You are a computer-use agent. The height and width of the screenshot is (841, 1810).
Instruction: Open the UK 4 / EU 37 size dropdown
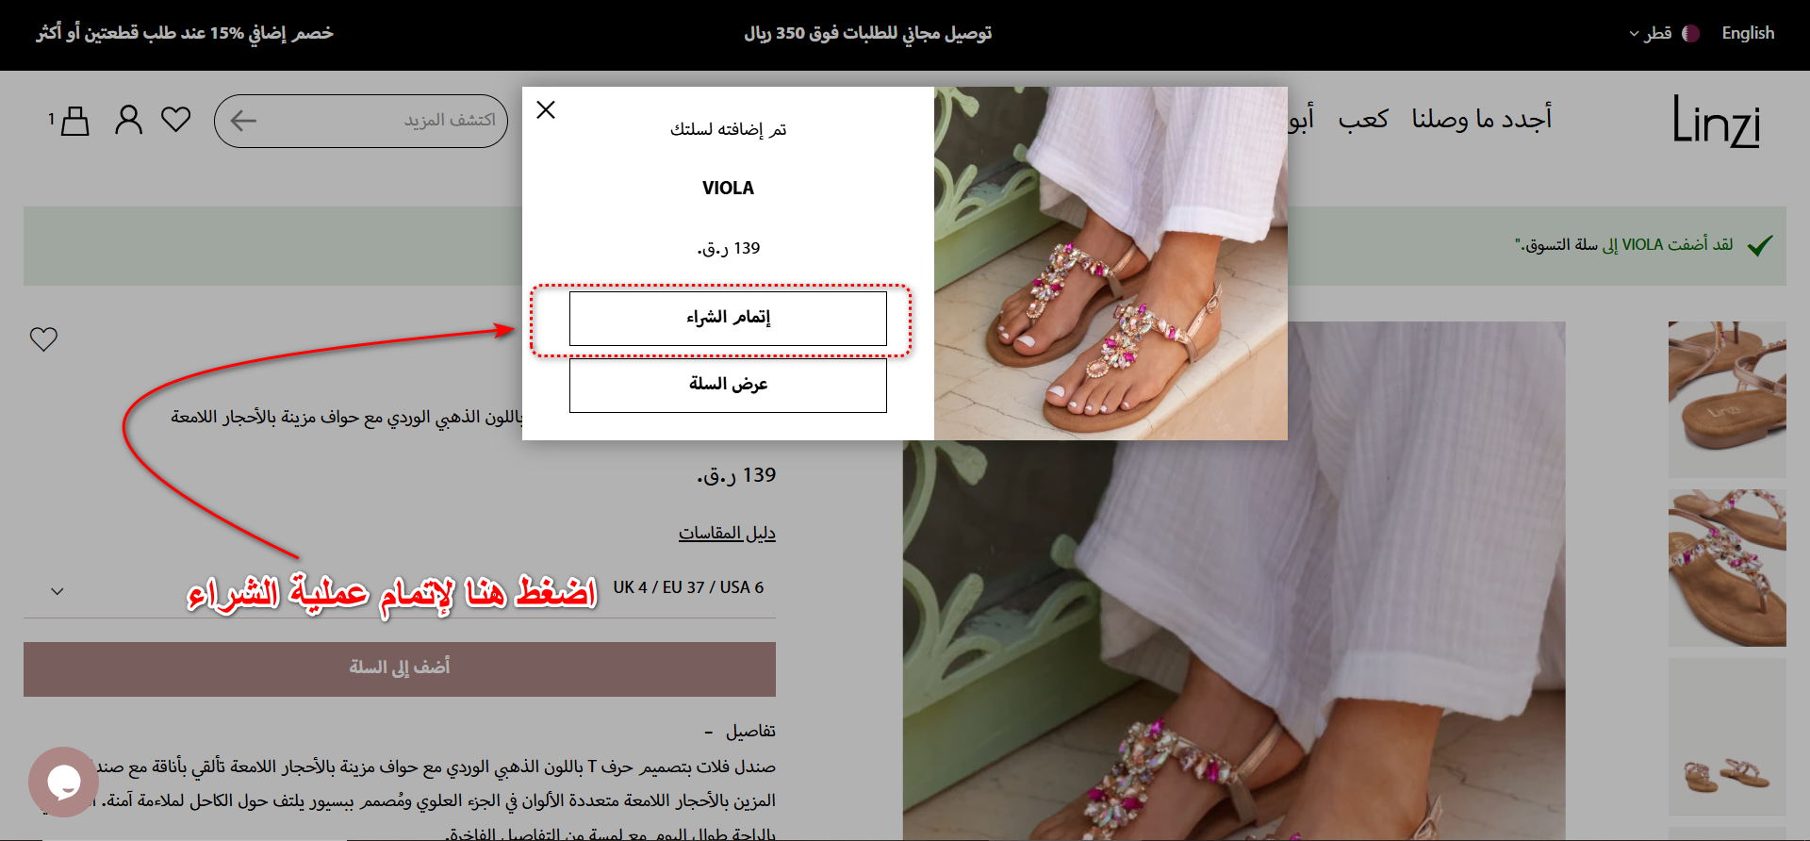[400, 587]
